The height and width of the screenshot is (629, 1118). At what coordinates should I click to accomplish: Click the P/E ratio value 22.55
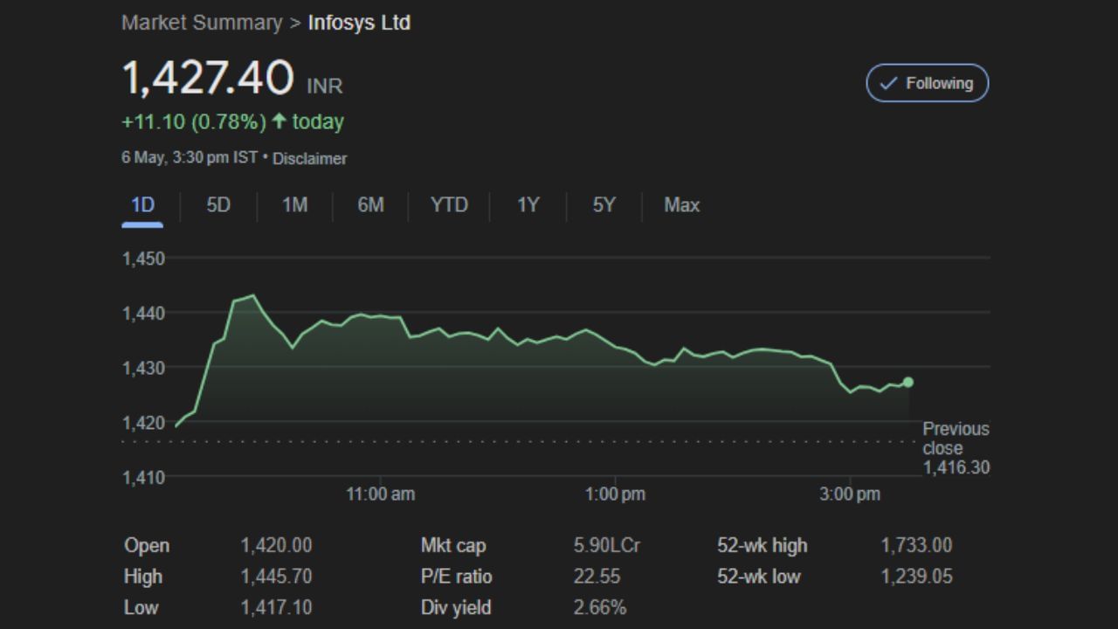click(x=597, y=577)
